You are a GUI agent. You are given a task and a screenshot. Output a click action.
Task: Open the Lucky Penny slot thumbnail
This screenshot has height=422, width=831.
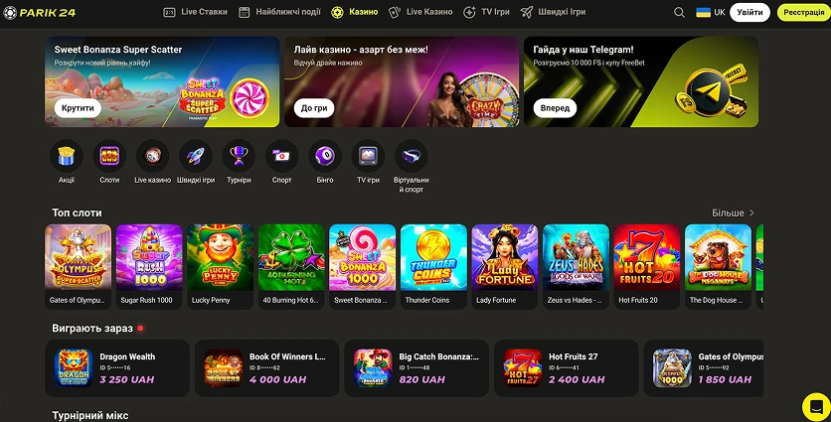coord(221,266)
